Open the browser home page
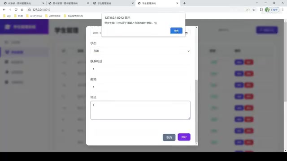Viewport: 287px width, 161px height. pos(22,10)
